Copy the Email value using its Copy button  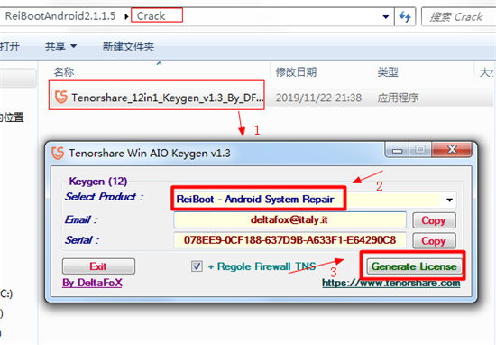click(x=434, y=220)
